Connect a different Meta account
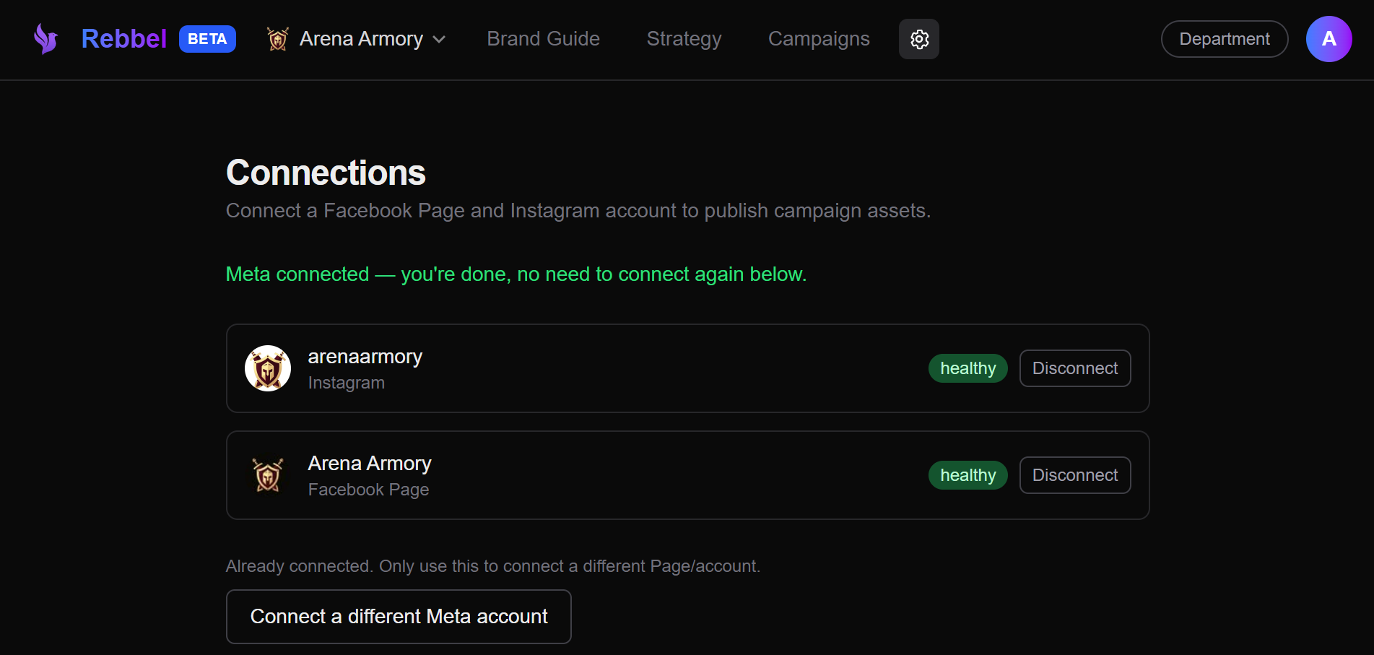The image size is (1374, 655). [399, 617]
